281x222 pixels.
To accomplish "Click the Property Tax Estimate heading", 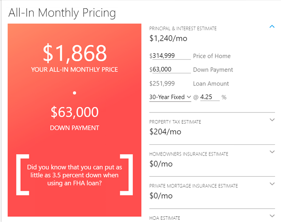I will click(175, 122).
